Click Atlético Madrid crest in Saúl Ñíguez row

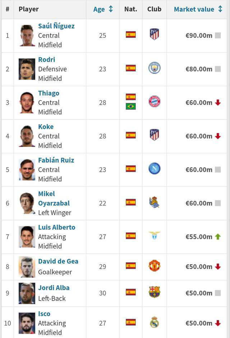click(154, 35)
